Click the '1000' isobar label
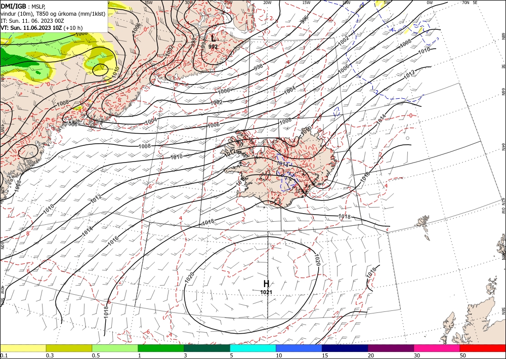This screenshot has height=359, width=506. [224, 91]
